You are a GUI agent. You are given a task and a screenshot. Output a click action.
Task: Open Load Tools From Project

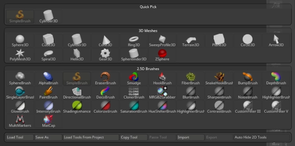[91, 137]
